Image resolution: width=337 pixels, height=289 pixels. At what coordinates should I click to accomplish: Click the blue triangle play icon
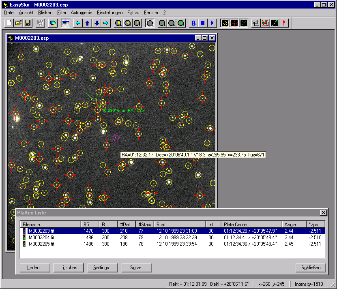tap(212, 23)
